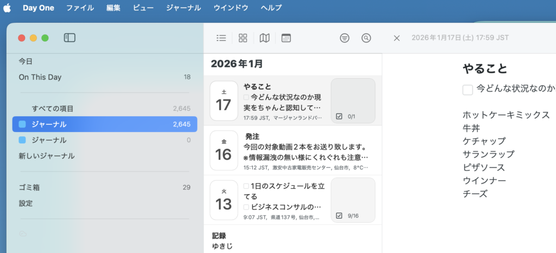The height and width of the screenshot is (253, 556).
Task: Open ゴミ箱 in the sidebar
Action: (29, 187)
